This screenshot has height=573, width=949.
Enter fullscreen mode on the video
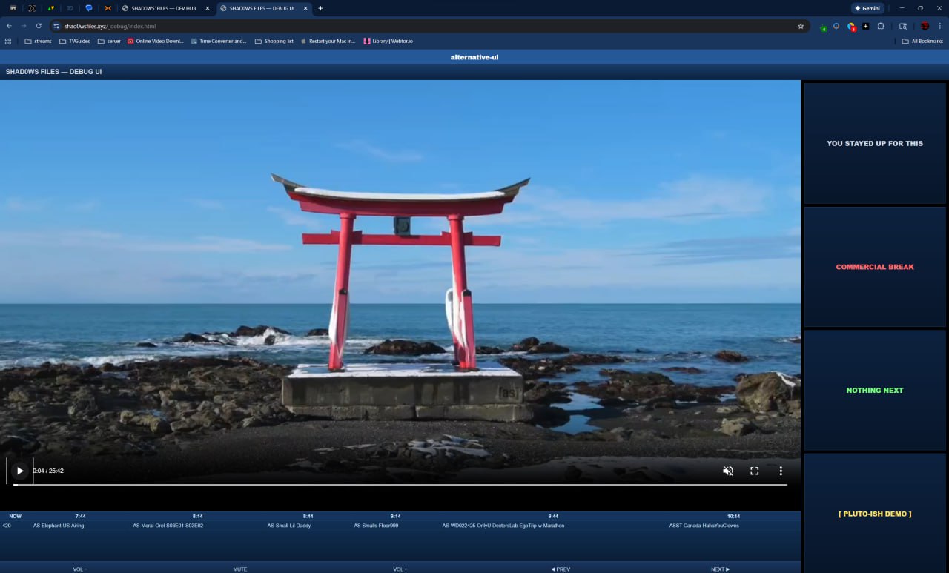pos(754,471)
